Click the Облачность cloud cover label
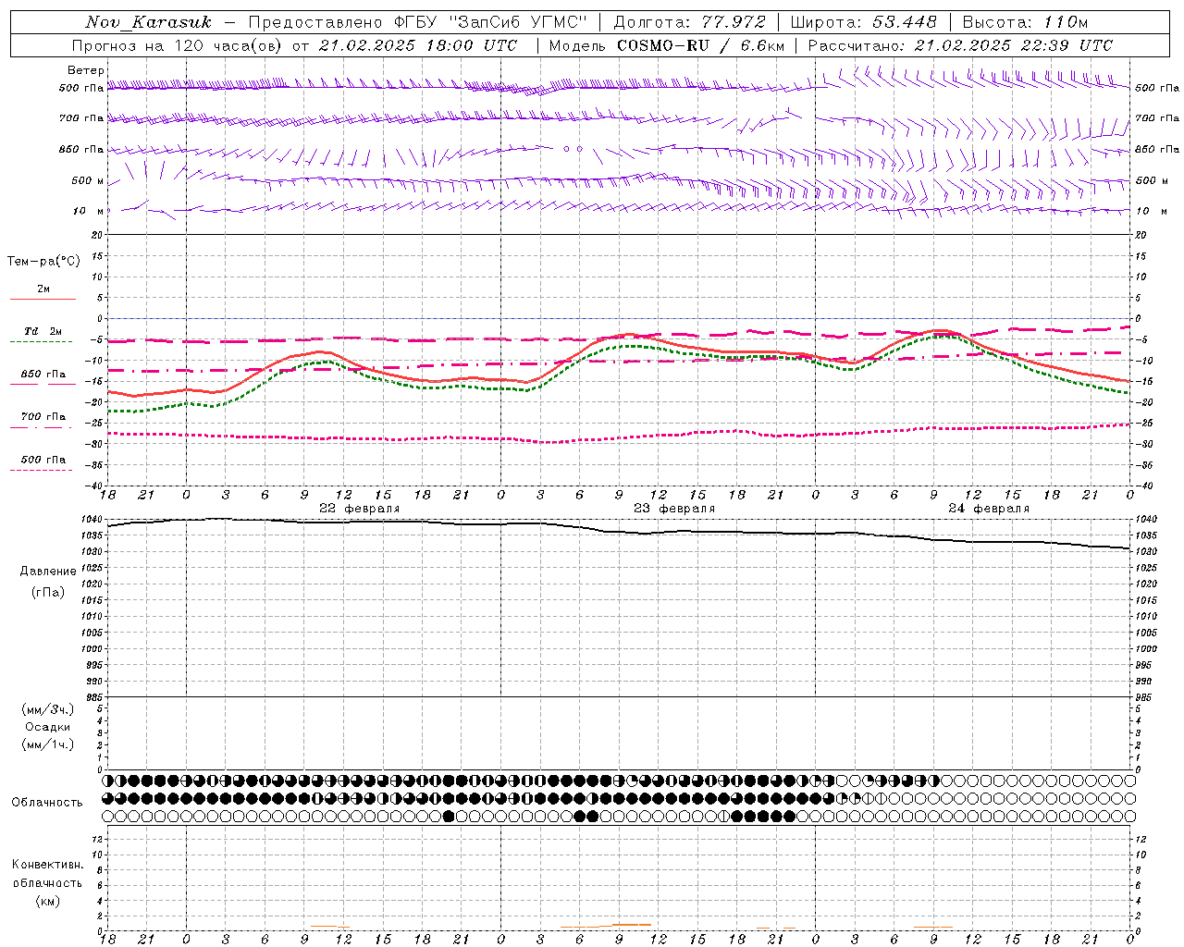This screenshot has height=947, width=1184. 47,803
